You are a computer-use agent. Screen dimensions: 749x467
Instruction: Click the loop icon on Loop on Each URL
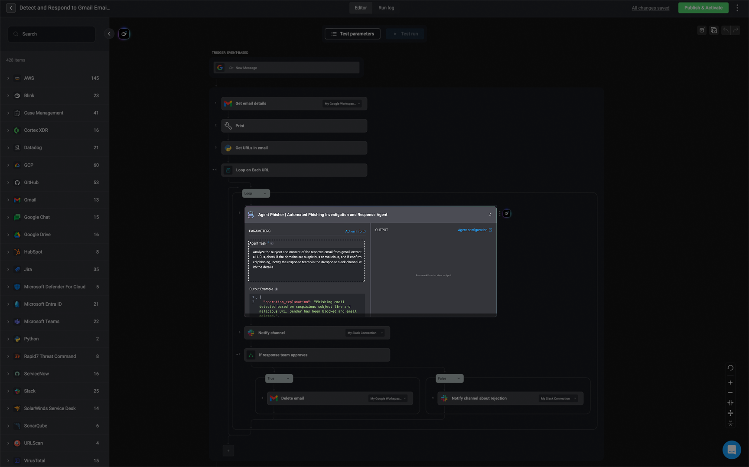point(228,170)
